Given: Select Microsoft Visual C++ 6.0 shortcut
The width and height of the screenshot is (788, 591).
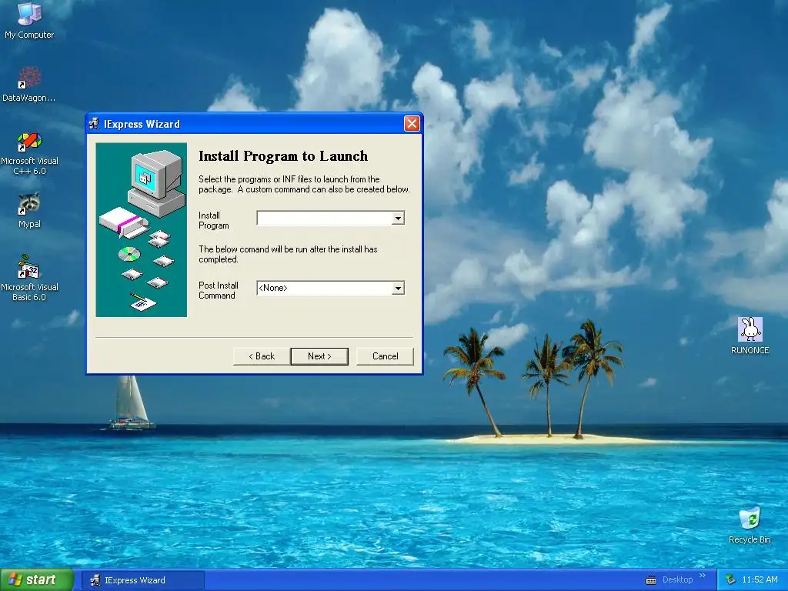Looking at the screenshot, I should click(29, 153).
